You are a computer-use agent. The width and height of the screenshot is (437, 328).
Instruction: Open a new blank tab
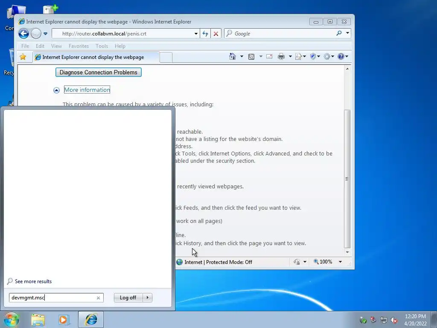[x=166, y=58]
